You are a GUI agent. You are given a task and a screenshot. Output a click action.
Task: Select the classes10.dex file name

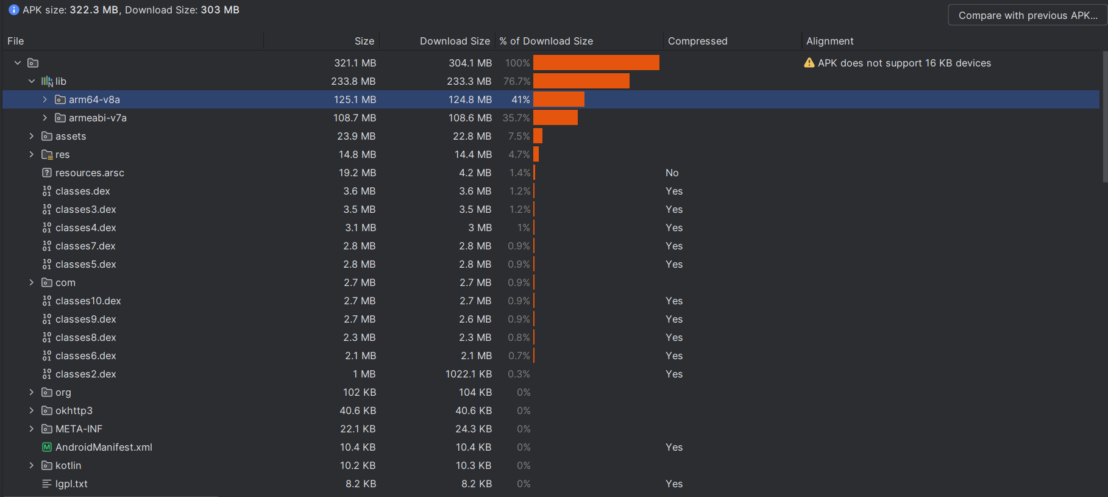pyautogui.click(x=88, y=301)
